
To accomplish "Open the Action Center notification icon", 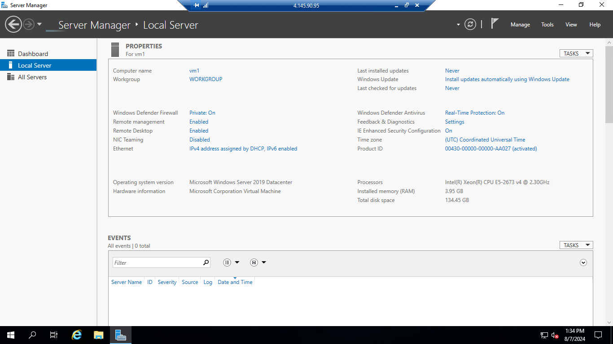I will [598, 335].
